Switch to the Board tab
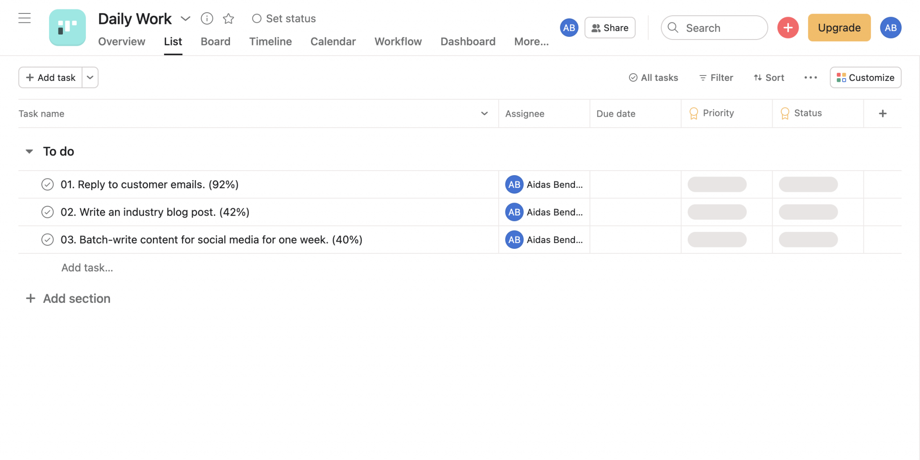This screenshot has width=920, height=460. click(216, 41)
